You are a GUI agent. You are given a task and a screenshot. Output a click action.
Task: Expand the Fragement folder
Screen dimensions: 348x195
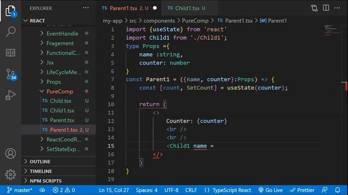pos(60,43)
